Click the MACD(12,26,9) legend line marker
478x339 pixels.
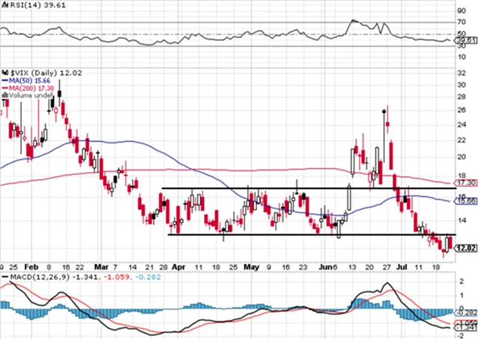(3, 277)
